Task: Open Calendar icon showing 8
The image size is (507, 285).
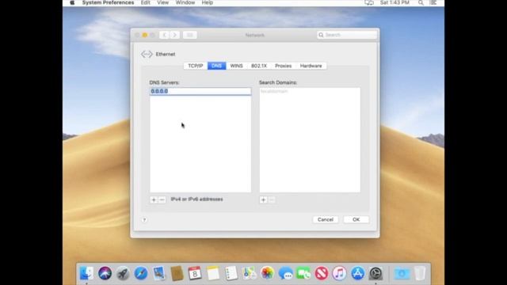Action: pos(195,273)
